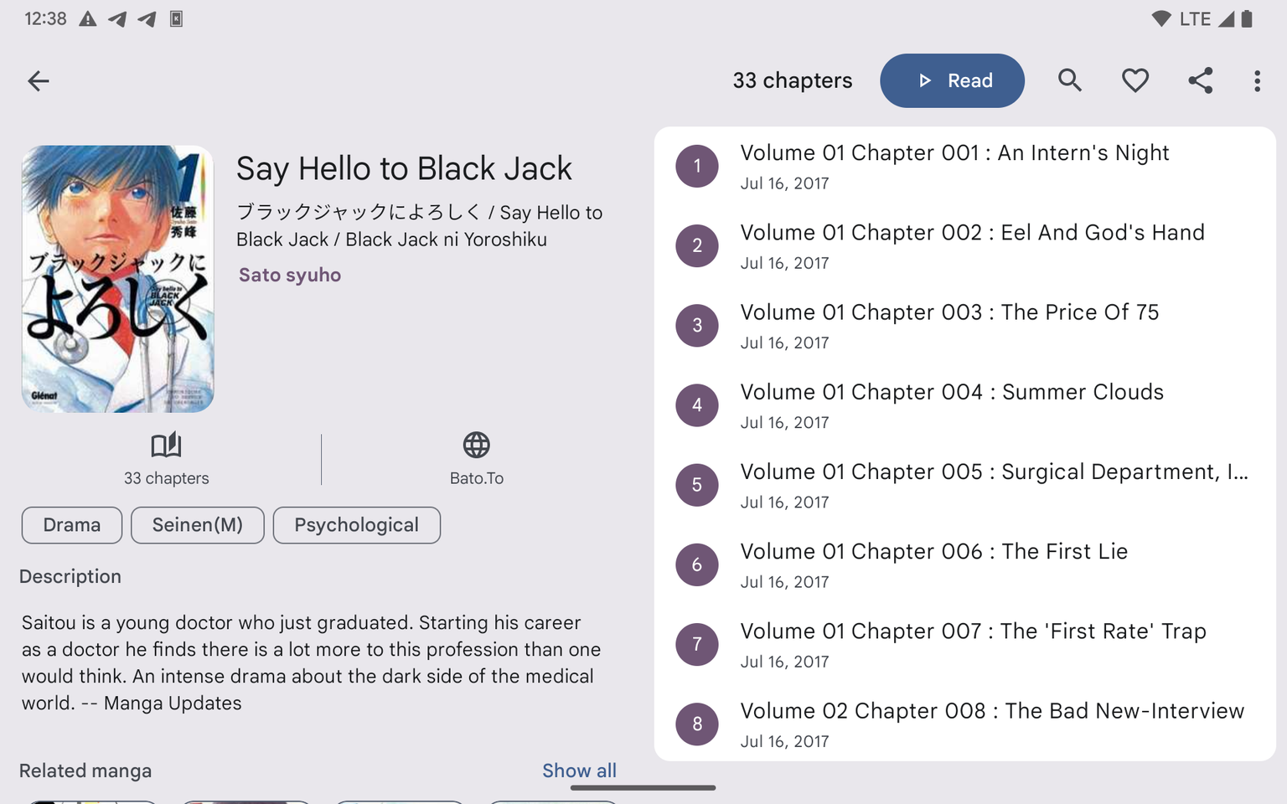Viewport: 1287px width, 804px height.
Task: Tap the number 2 chapter badge
Action: [x=697, y=246]
